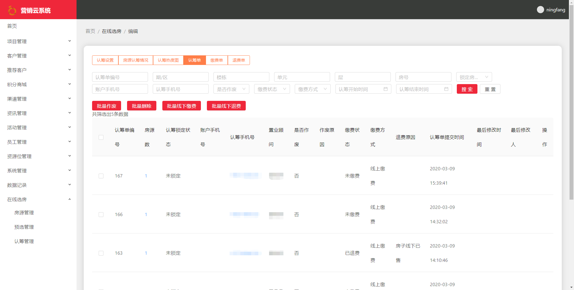Click the scrollbar down arrow
The height and width of the screenshot is (290, 574).
(x=571, y=288)
